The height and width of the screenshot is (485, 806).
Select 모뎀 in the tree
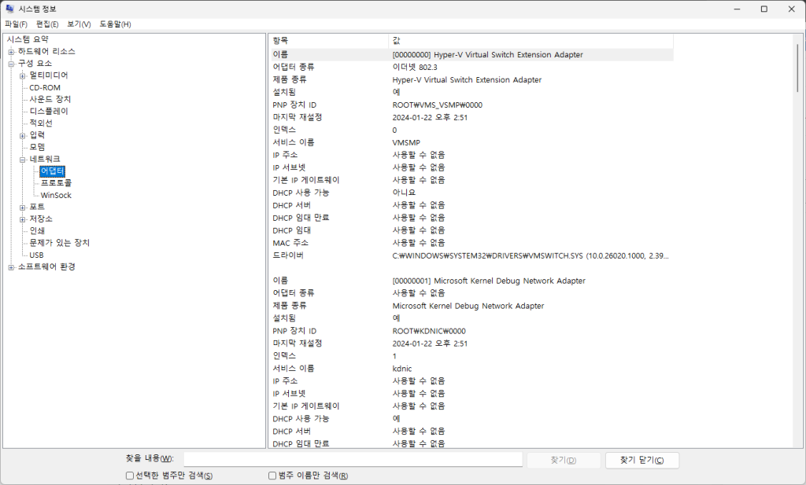[37, 147]
